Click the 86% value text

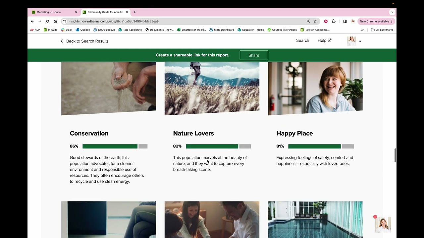(x=74, y=146)
